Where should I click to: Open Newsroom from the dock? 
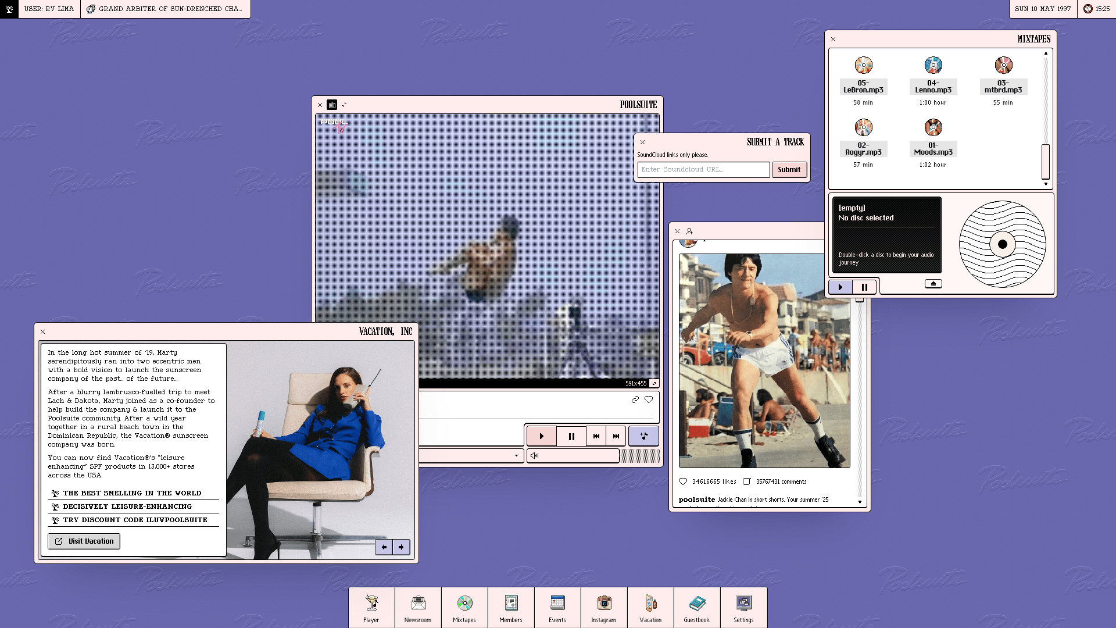pos(418,608)
